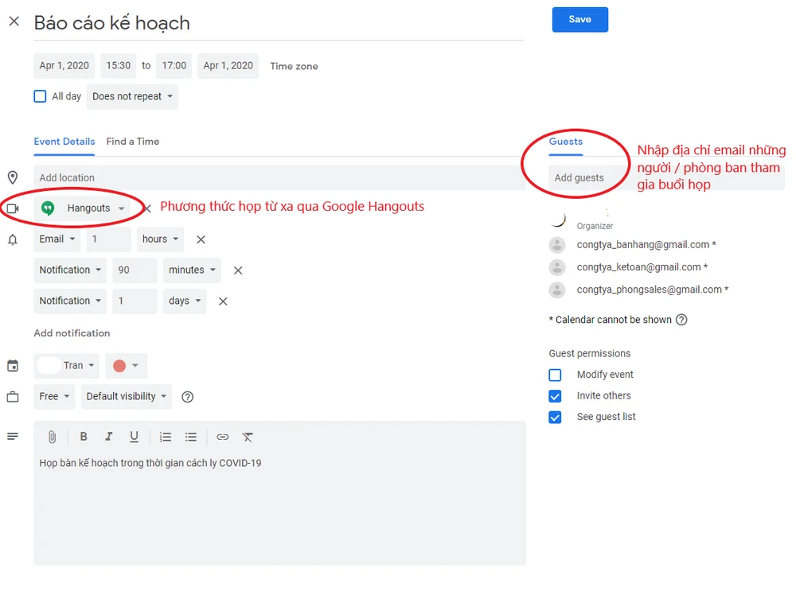Open the Guests tab
This screenshot has width=796, height=595.
[565, 142]
